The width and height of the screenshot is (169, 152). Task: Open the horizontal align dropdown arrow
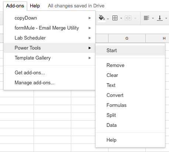(x=153, y=18)
